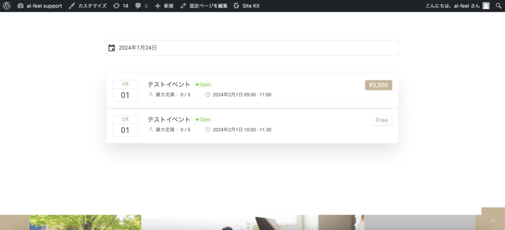
Task: Open the user avatar account menu
Action: point(486,6)
